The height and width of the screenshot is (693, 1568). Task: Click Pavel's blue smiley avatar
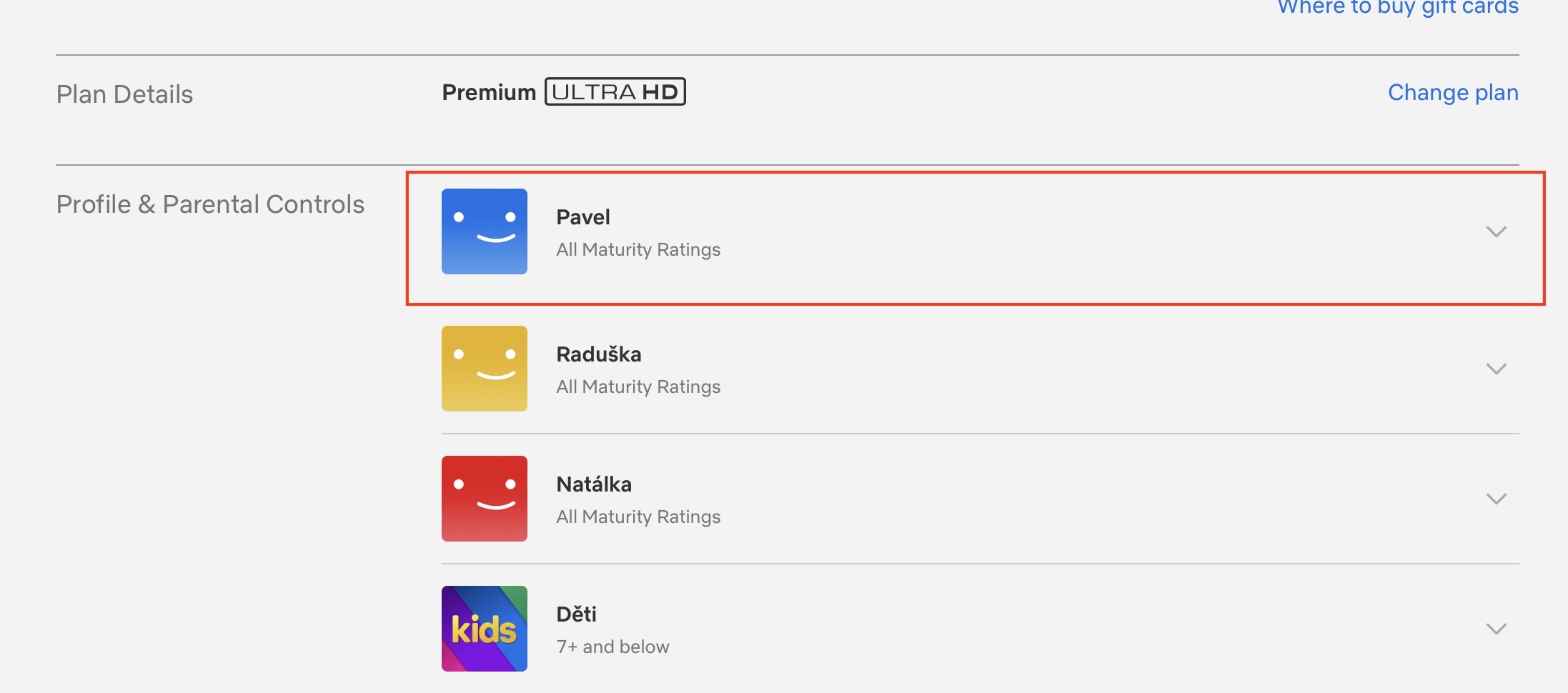pyautogui.click(x=484, y=231)
